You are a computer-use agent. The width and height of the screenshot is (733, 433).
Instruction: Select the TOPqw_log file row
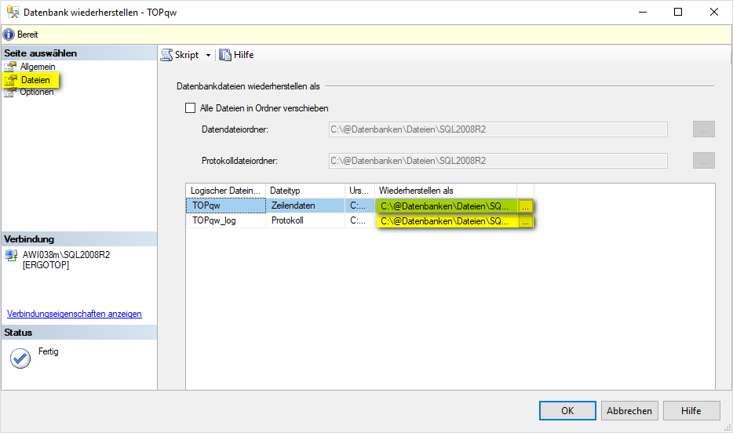[226, 221]
